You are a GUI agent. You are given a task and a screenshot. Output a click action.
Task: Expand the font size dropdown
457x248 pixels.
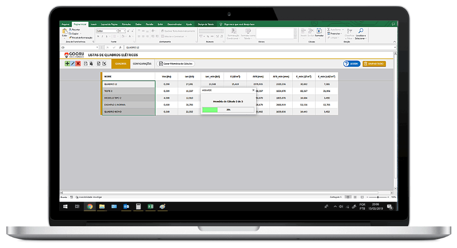(125, 31)
